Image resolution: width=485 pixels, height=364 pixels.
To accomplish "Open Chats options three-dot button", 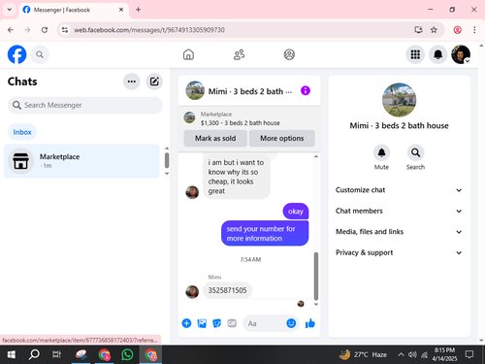I will point(132,82).
